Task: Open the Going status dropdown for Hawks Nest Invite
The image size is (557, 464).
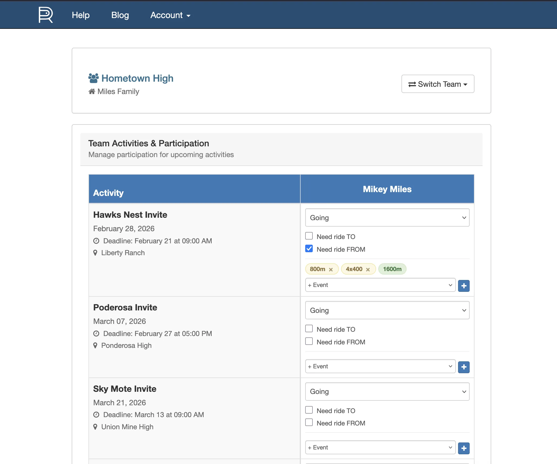Action: (387, 217)
